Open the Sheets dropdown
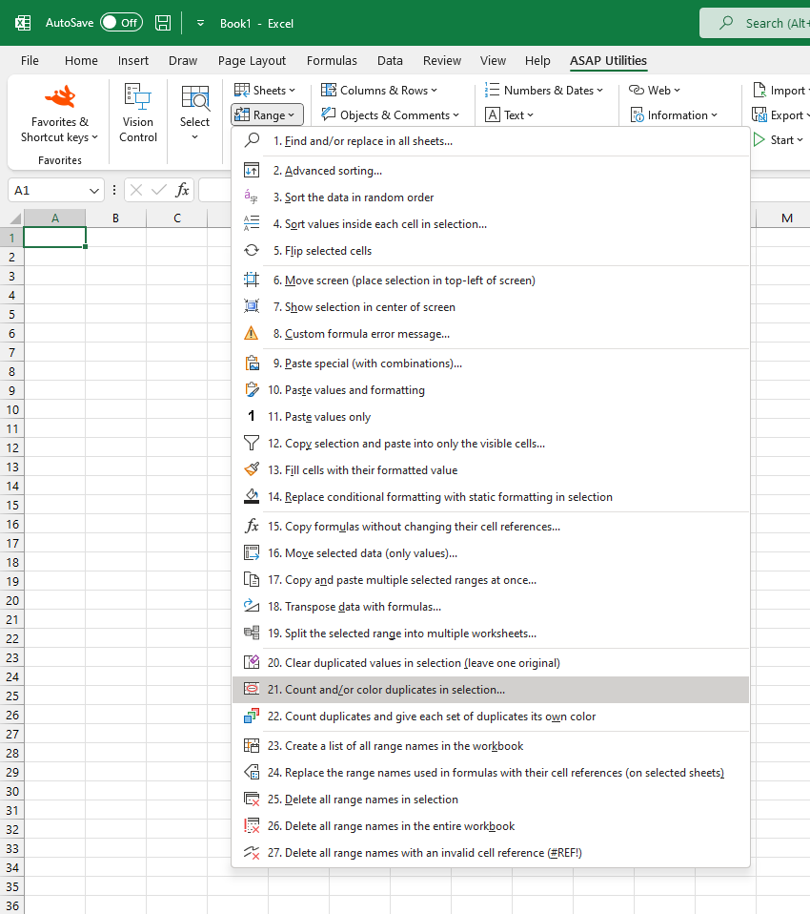This screenshot has width=810, height=914. tap(265, 91)
